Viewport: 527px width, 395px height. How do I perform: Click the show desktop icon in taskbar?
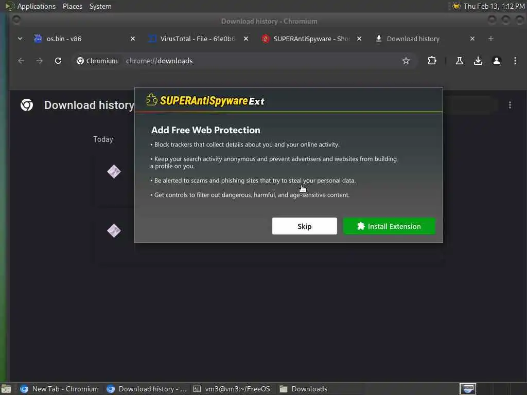[6, 389]
